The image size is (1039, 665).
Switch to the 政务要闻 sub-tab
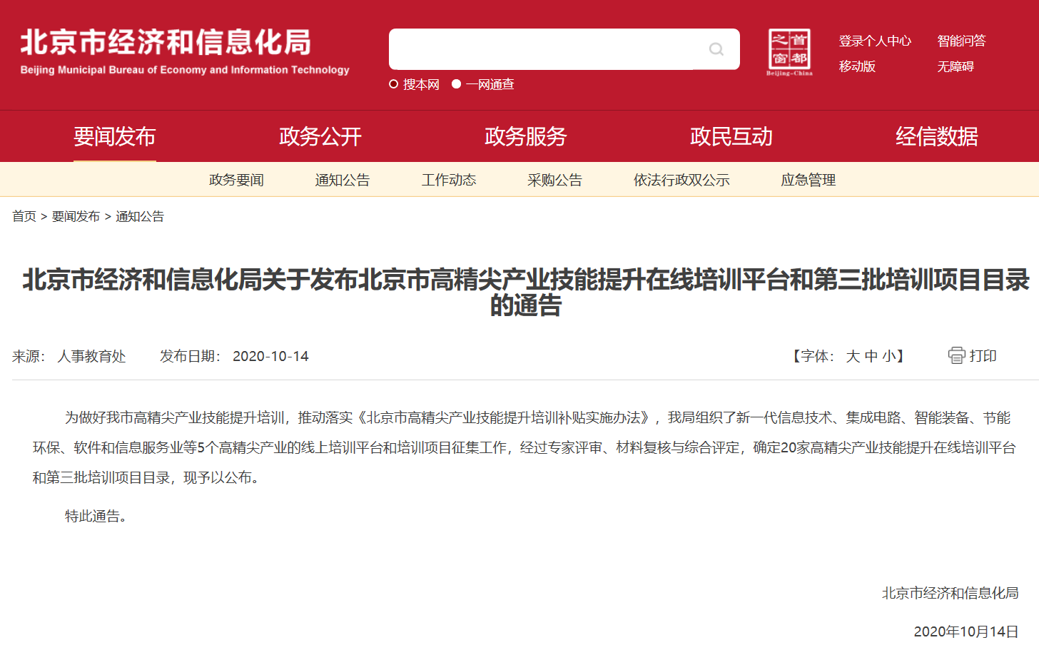236,180
